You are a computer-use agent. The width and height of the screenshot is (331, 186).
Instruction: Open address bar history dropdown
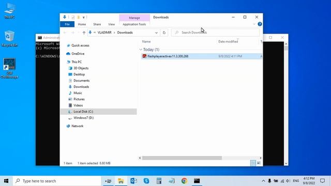(156, 33)
